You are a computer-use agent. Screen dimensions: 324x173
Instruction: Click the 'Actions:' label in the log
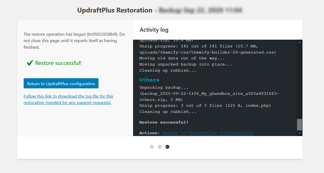coord(150,133)
